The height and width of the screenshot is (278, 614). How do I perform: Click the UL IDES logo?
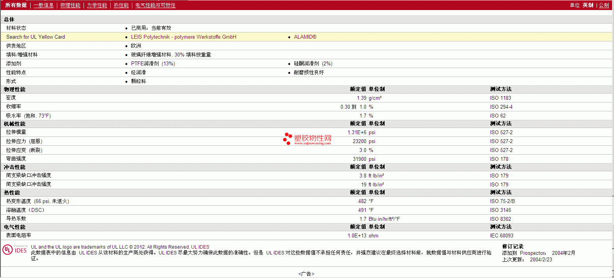click(x=15, y=249)
